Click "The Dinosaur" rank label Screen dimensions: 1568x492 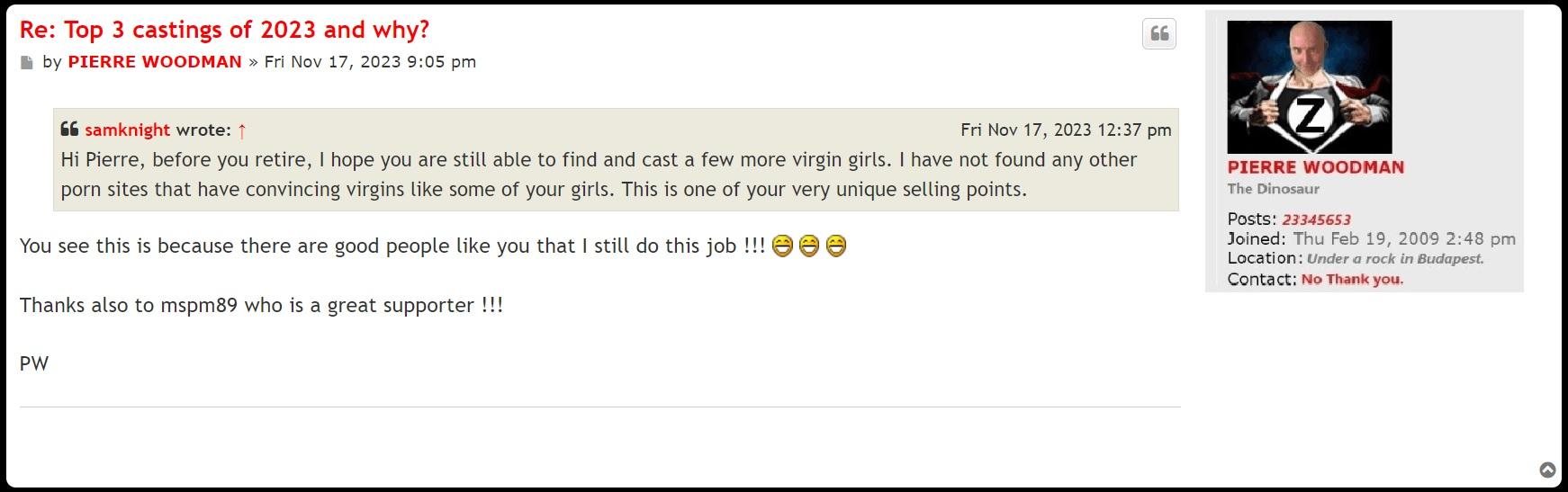coord(1273,189)
